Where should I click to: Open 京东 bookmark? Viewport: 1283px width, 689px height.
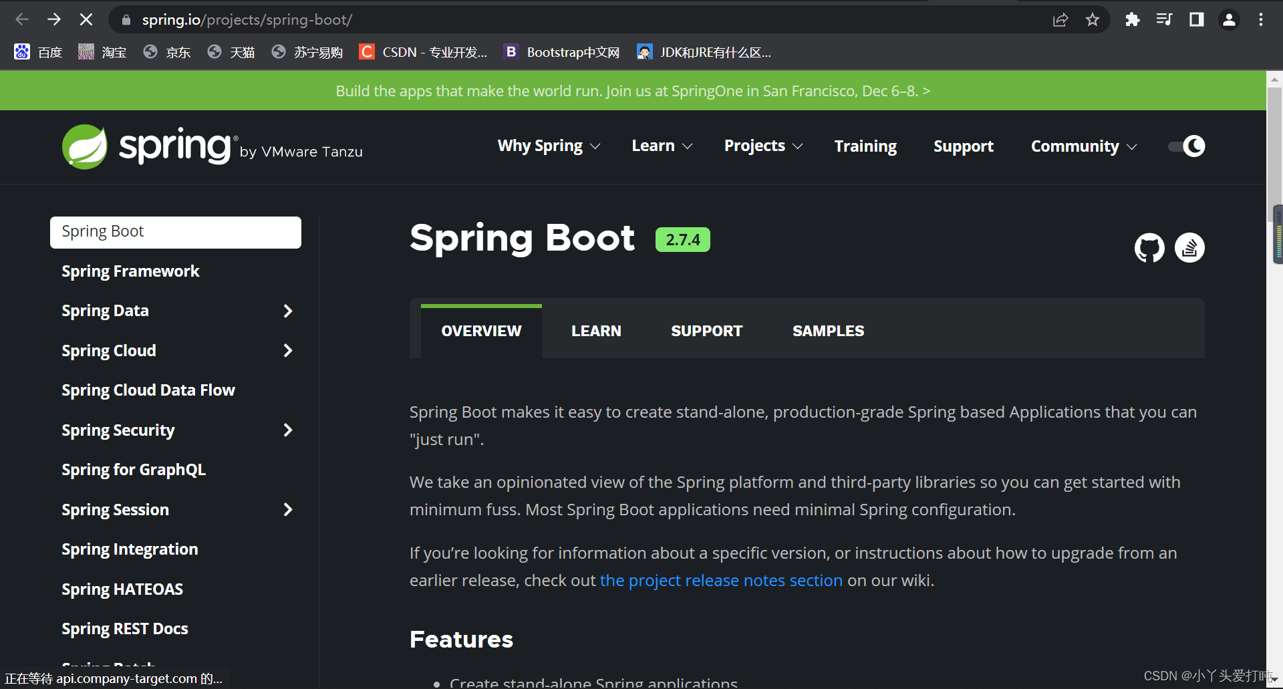click(x=167, y=52)
